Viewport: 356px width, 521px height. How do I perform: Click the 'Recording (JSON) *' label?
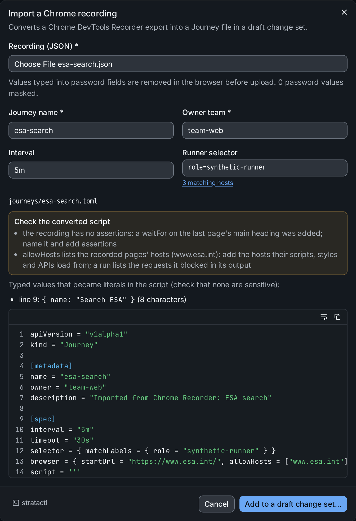[43, 46]
